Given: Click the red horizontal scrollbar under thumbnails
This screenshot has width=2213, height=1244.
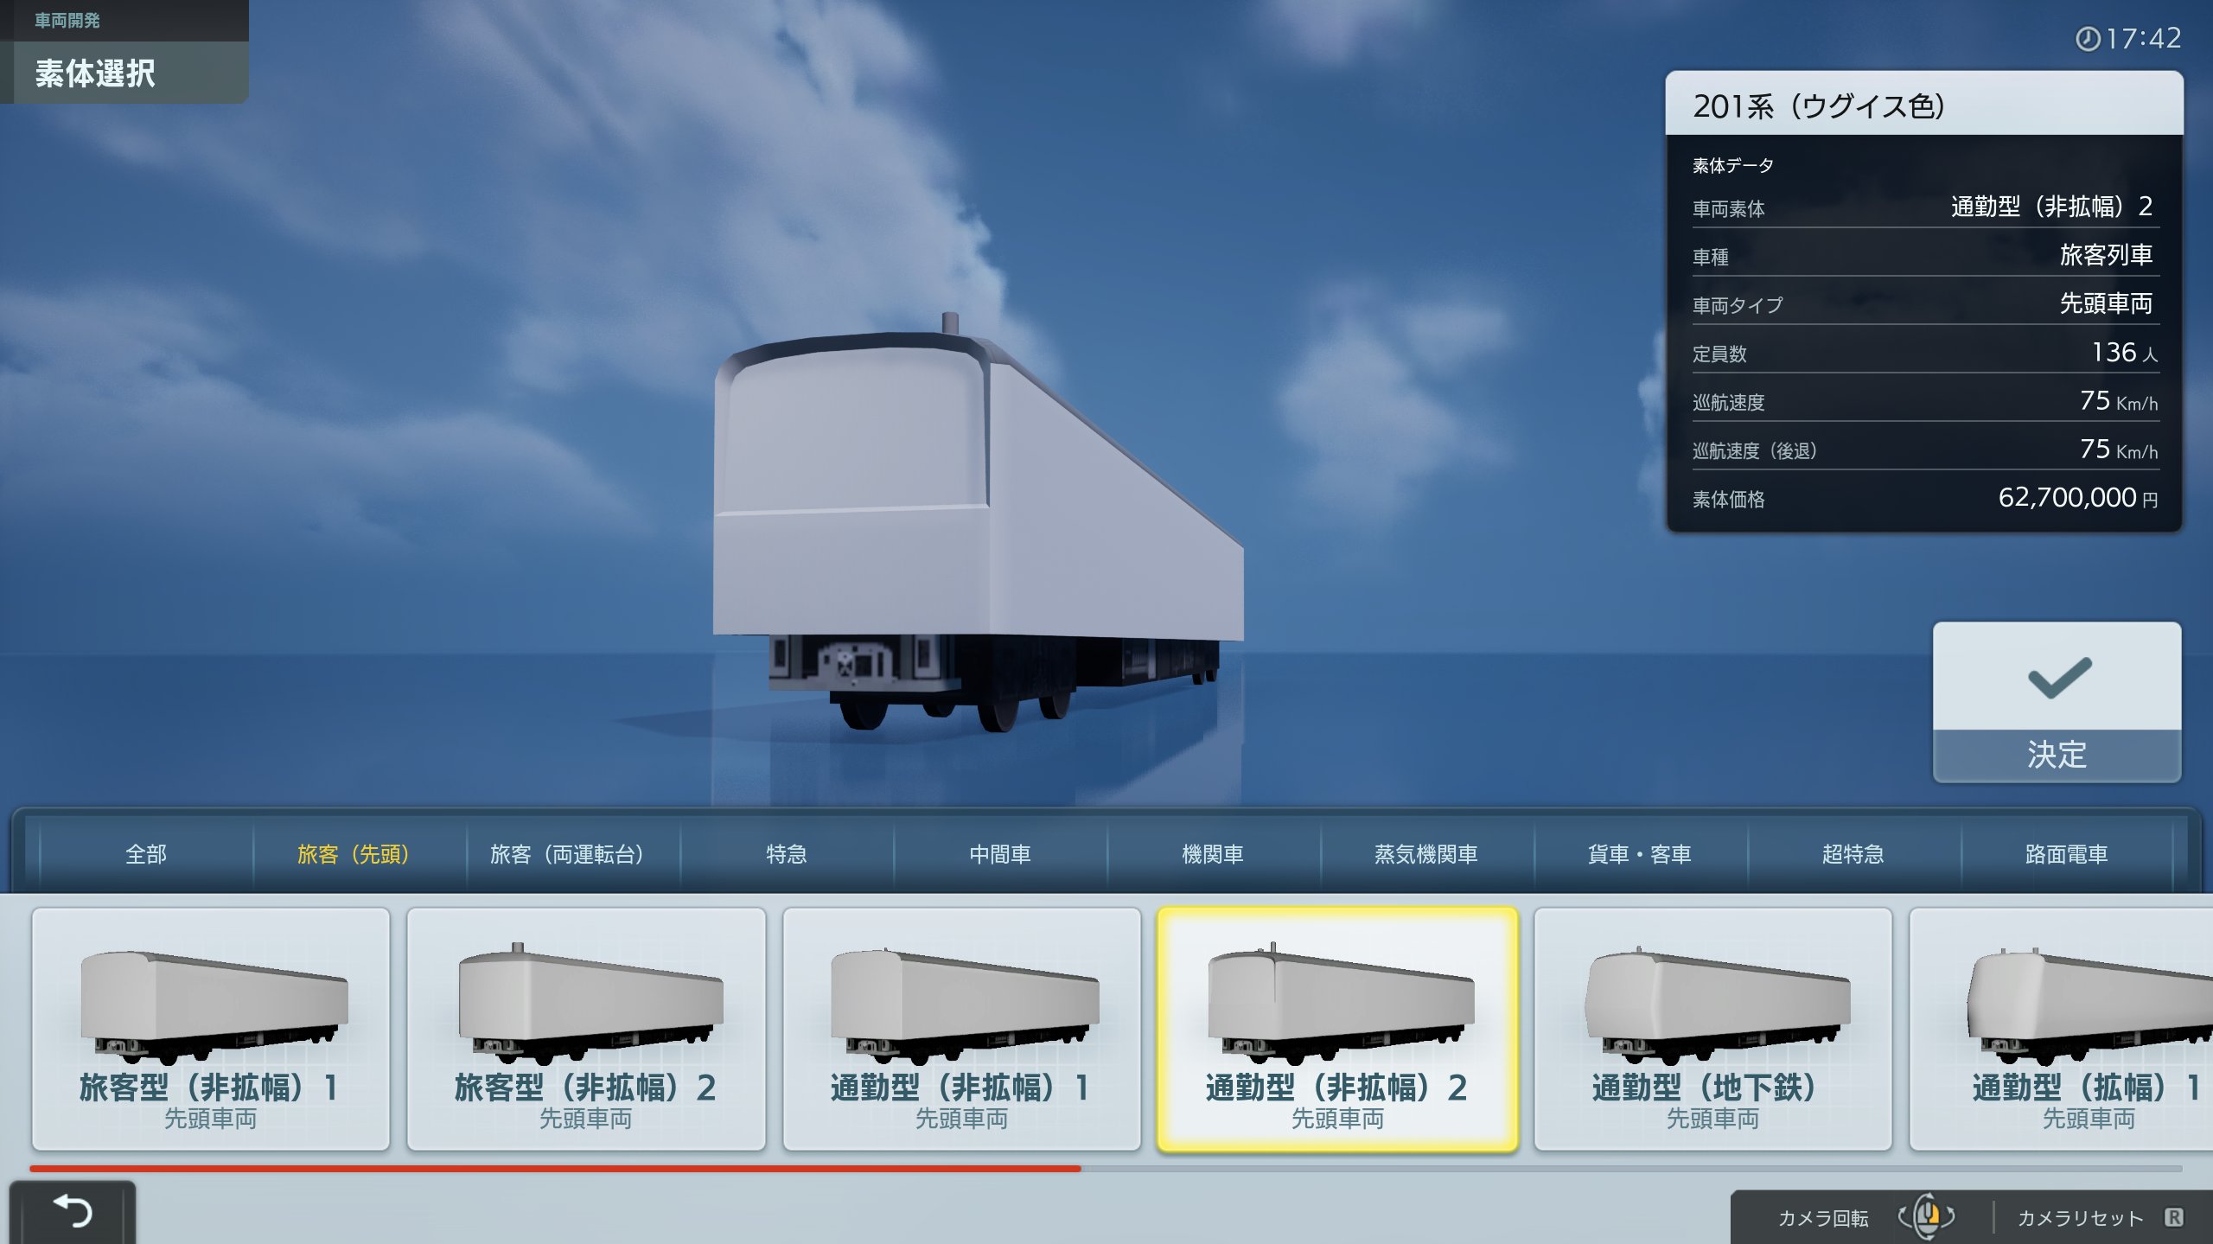Looking at the screenshot, I should tap(553, 1168).
